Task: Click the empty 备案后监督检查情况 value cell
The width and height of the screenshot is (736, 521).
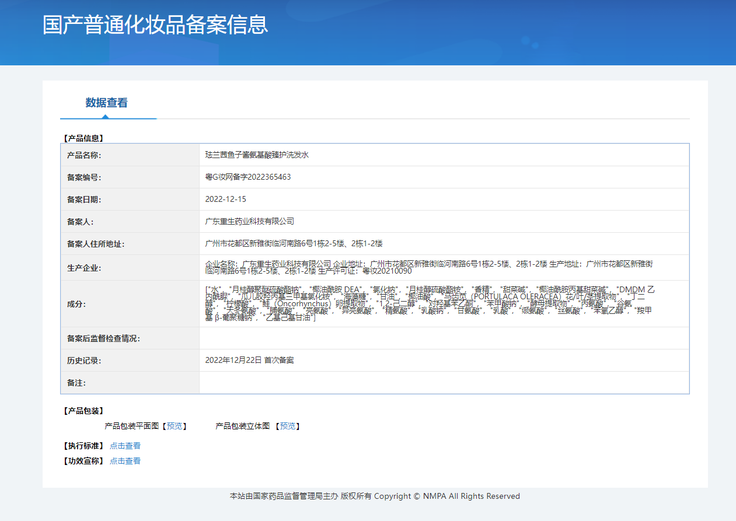Action: pos(444,338)
